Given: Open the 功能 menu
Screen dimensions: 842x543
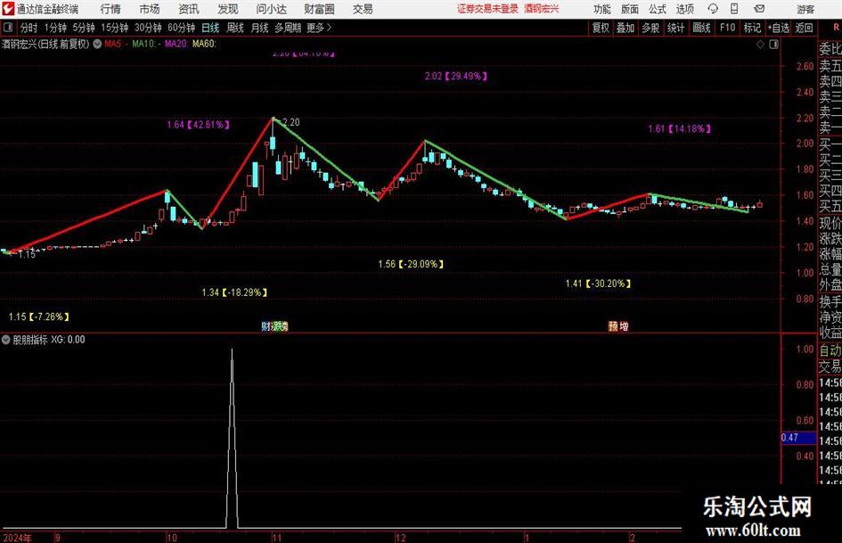Looking at the screenshot, I should pyautogui.click(x=602, y=9).
